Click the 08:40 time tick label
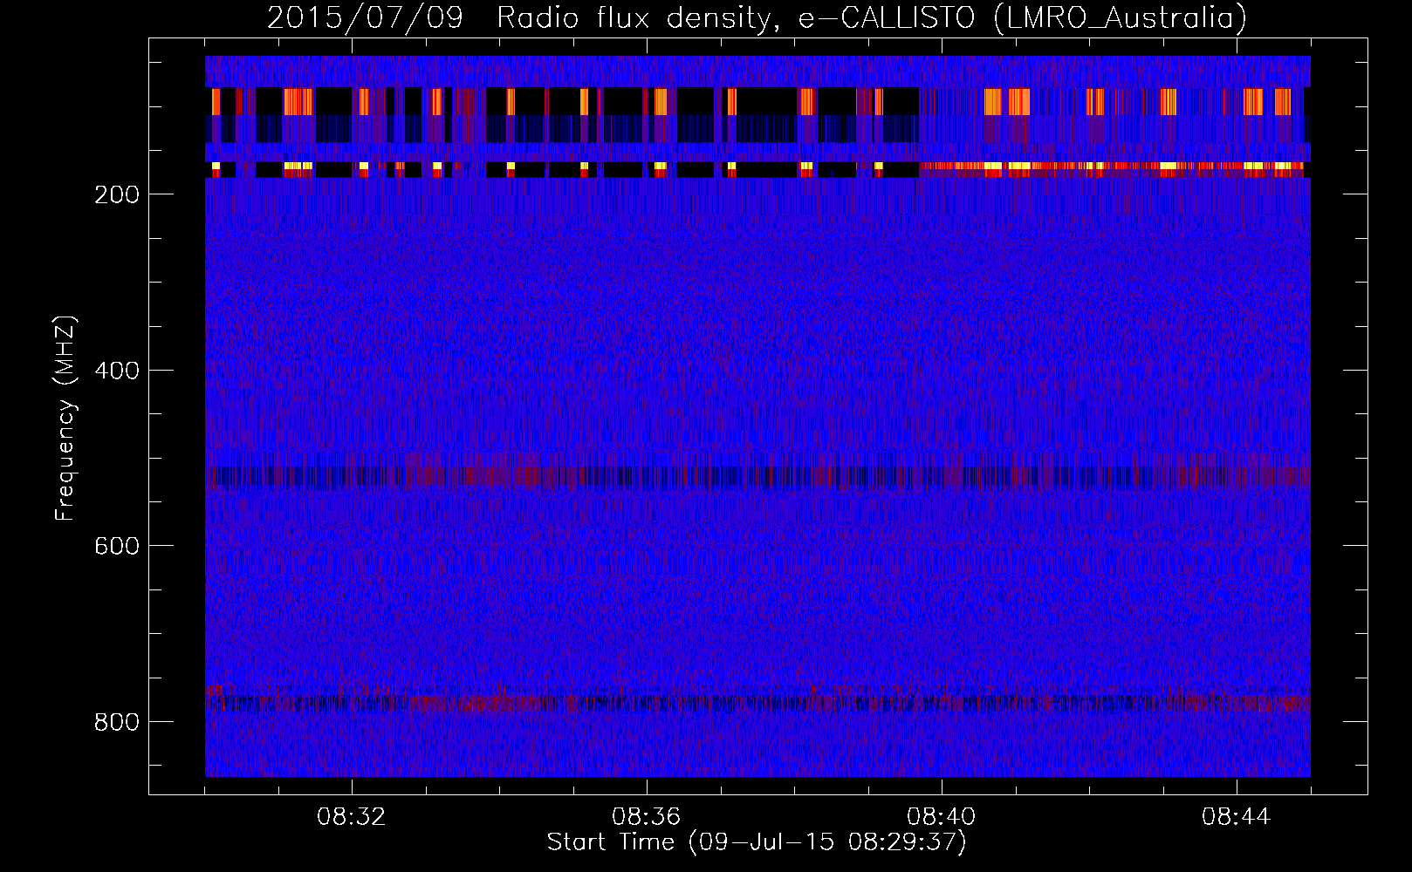The width and height of the screenshot is (1412, 872). pyautogui.click(x=942, y=817)
